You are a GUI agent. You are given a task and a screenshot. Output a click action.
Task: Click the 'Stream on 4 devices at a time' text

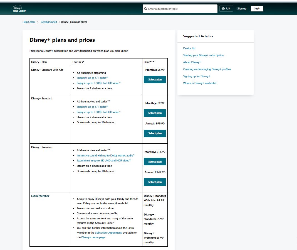click(x=94, y=166)
